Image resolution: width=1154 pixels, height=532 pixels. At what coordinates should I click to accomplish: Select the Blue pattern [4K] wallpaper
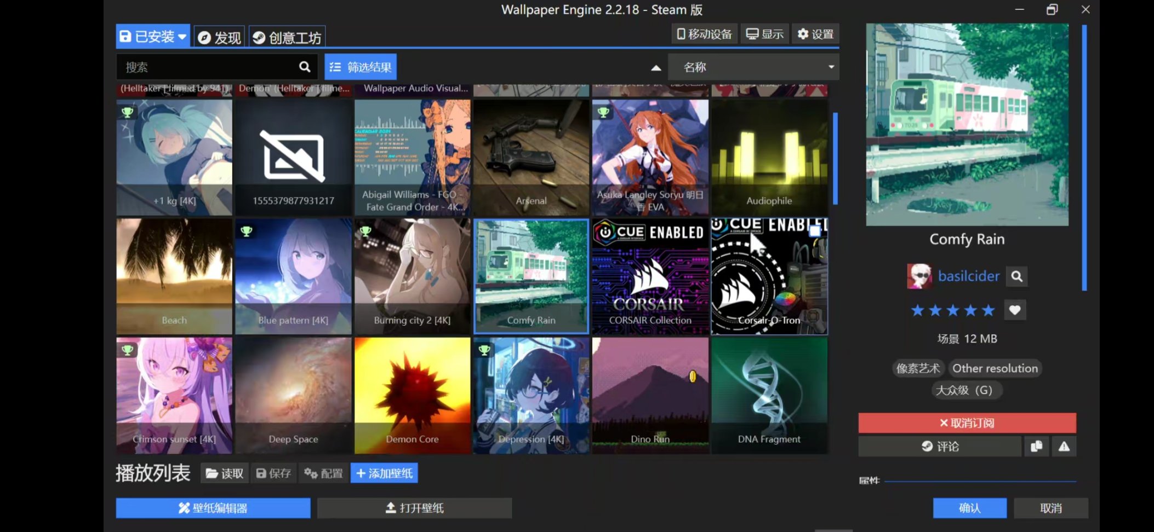click(x=293, y=276)
